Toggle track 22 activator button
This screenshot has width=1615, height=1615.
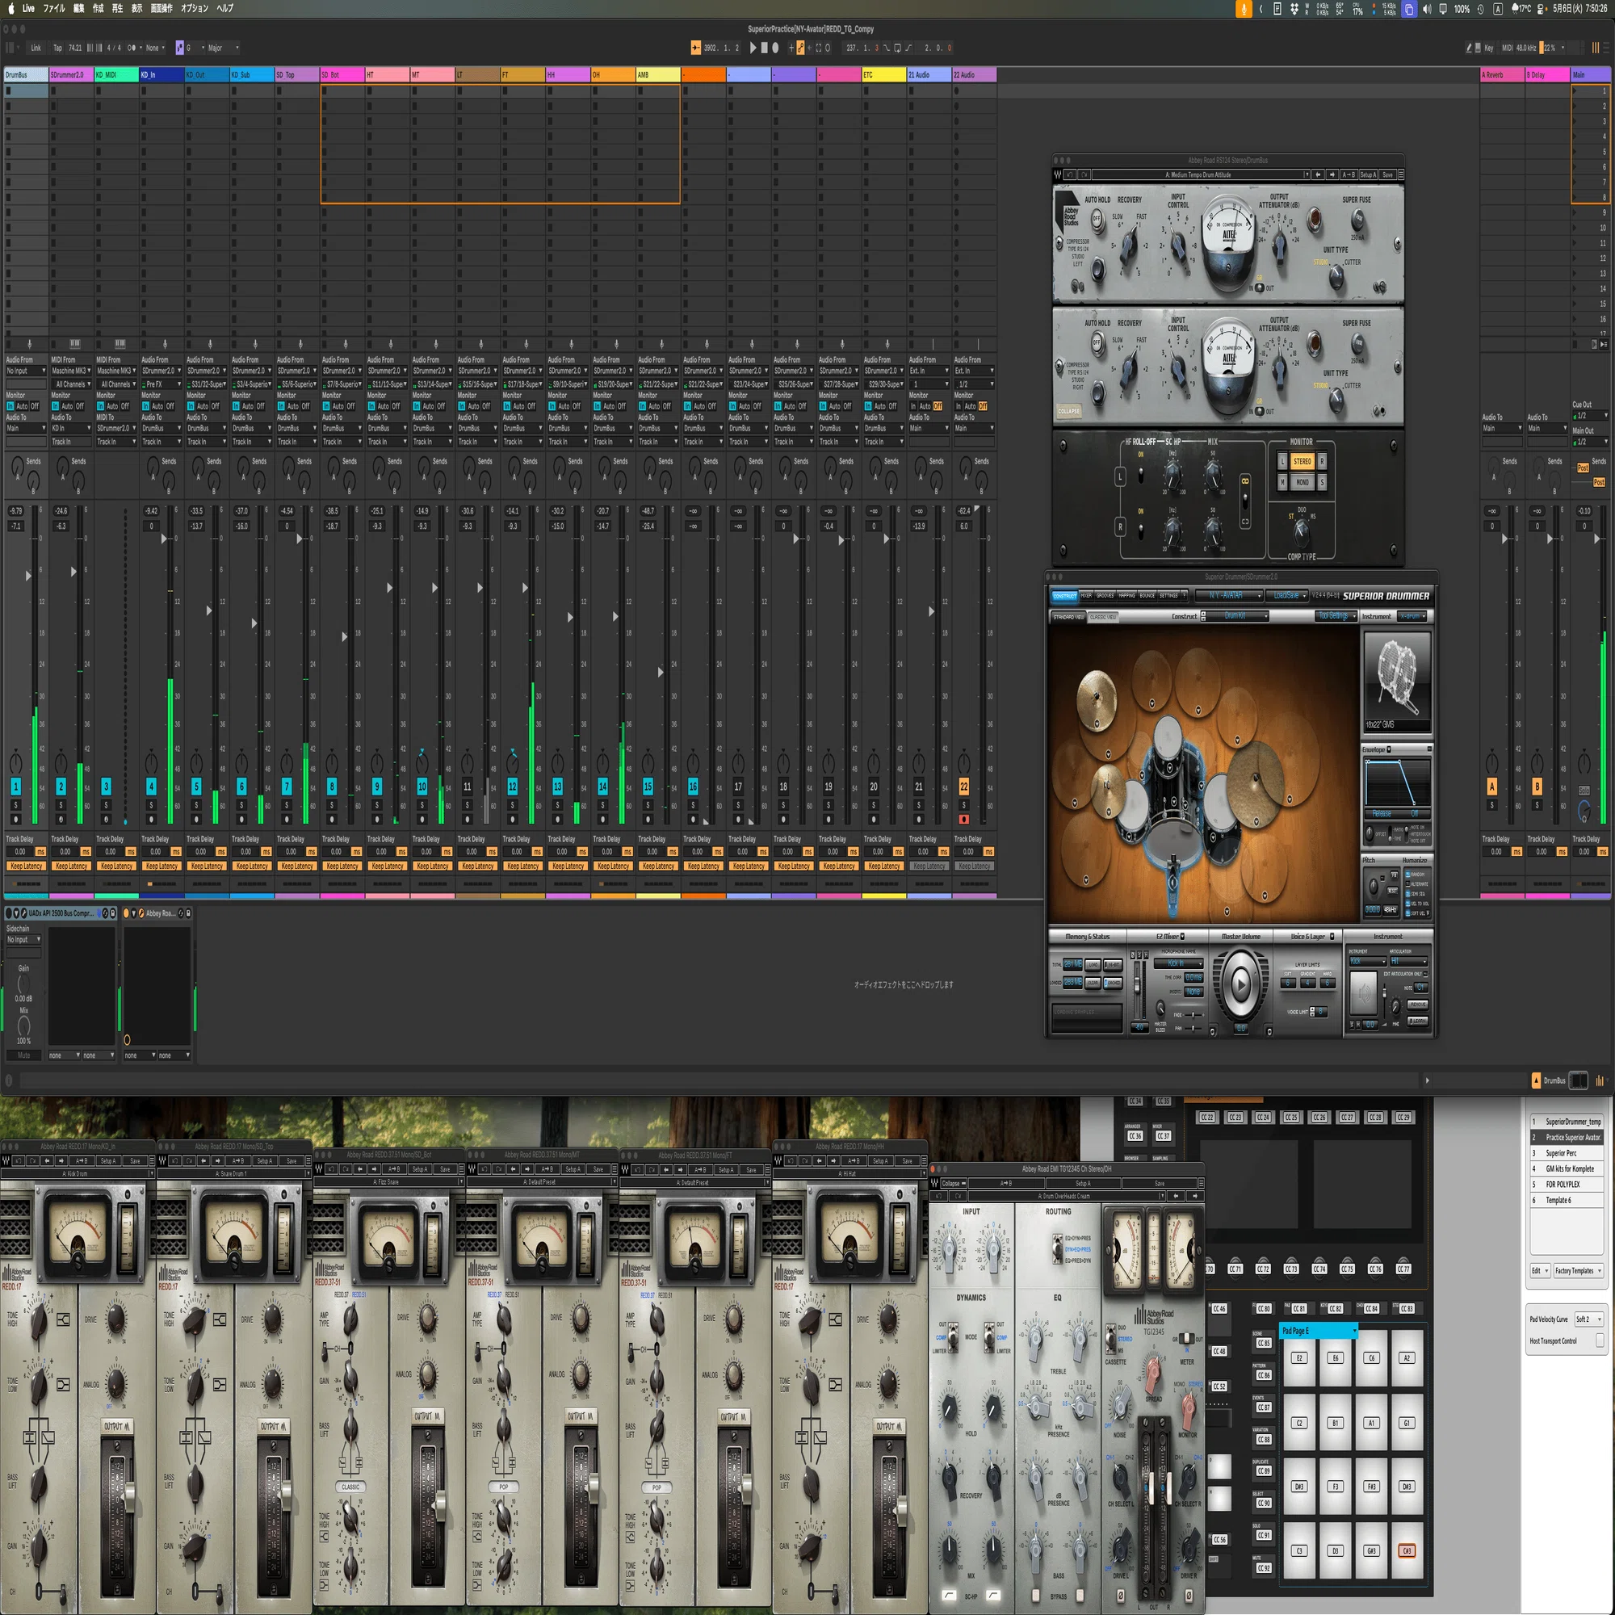coord(964,787)
